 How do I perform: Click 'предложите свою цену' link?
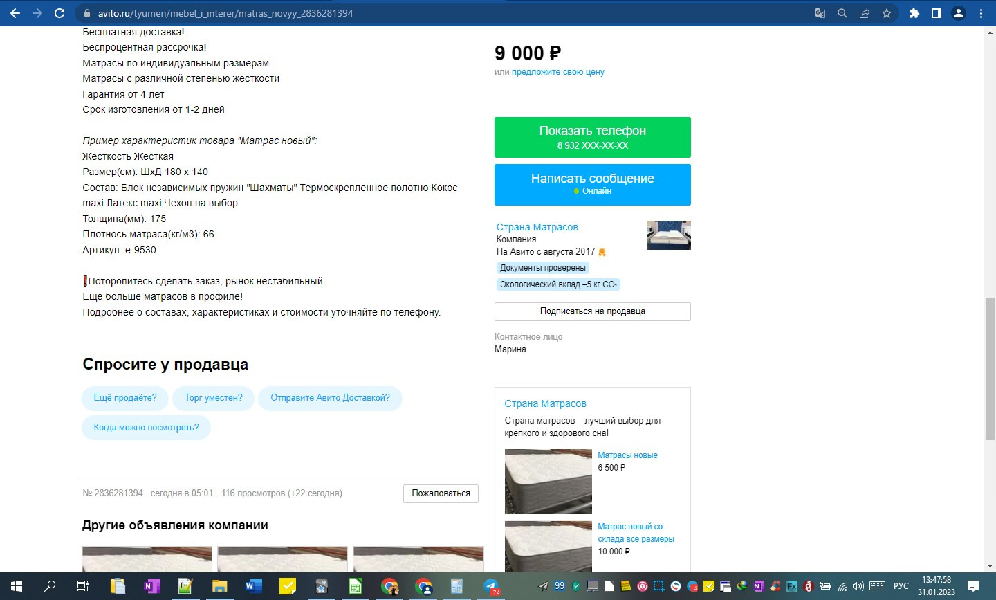[558, 72]
